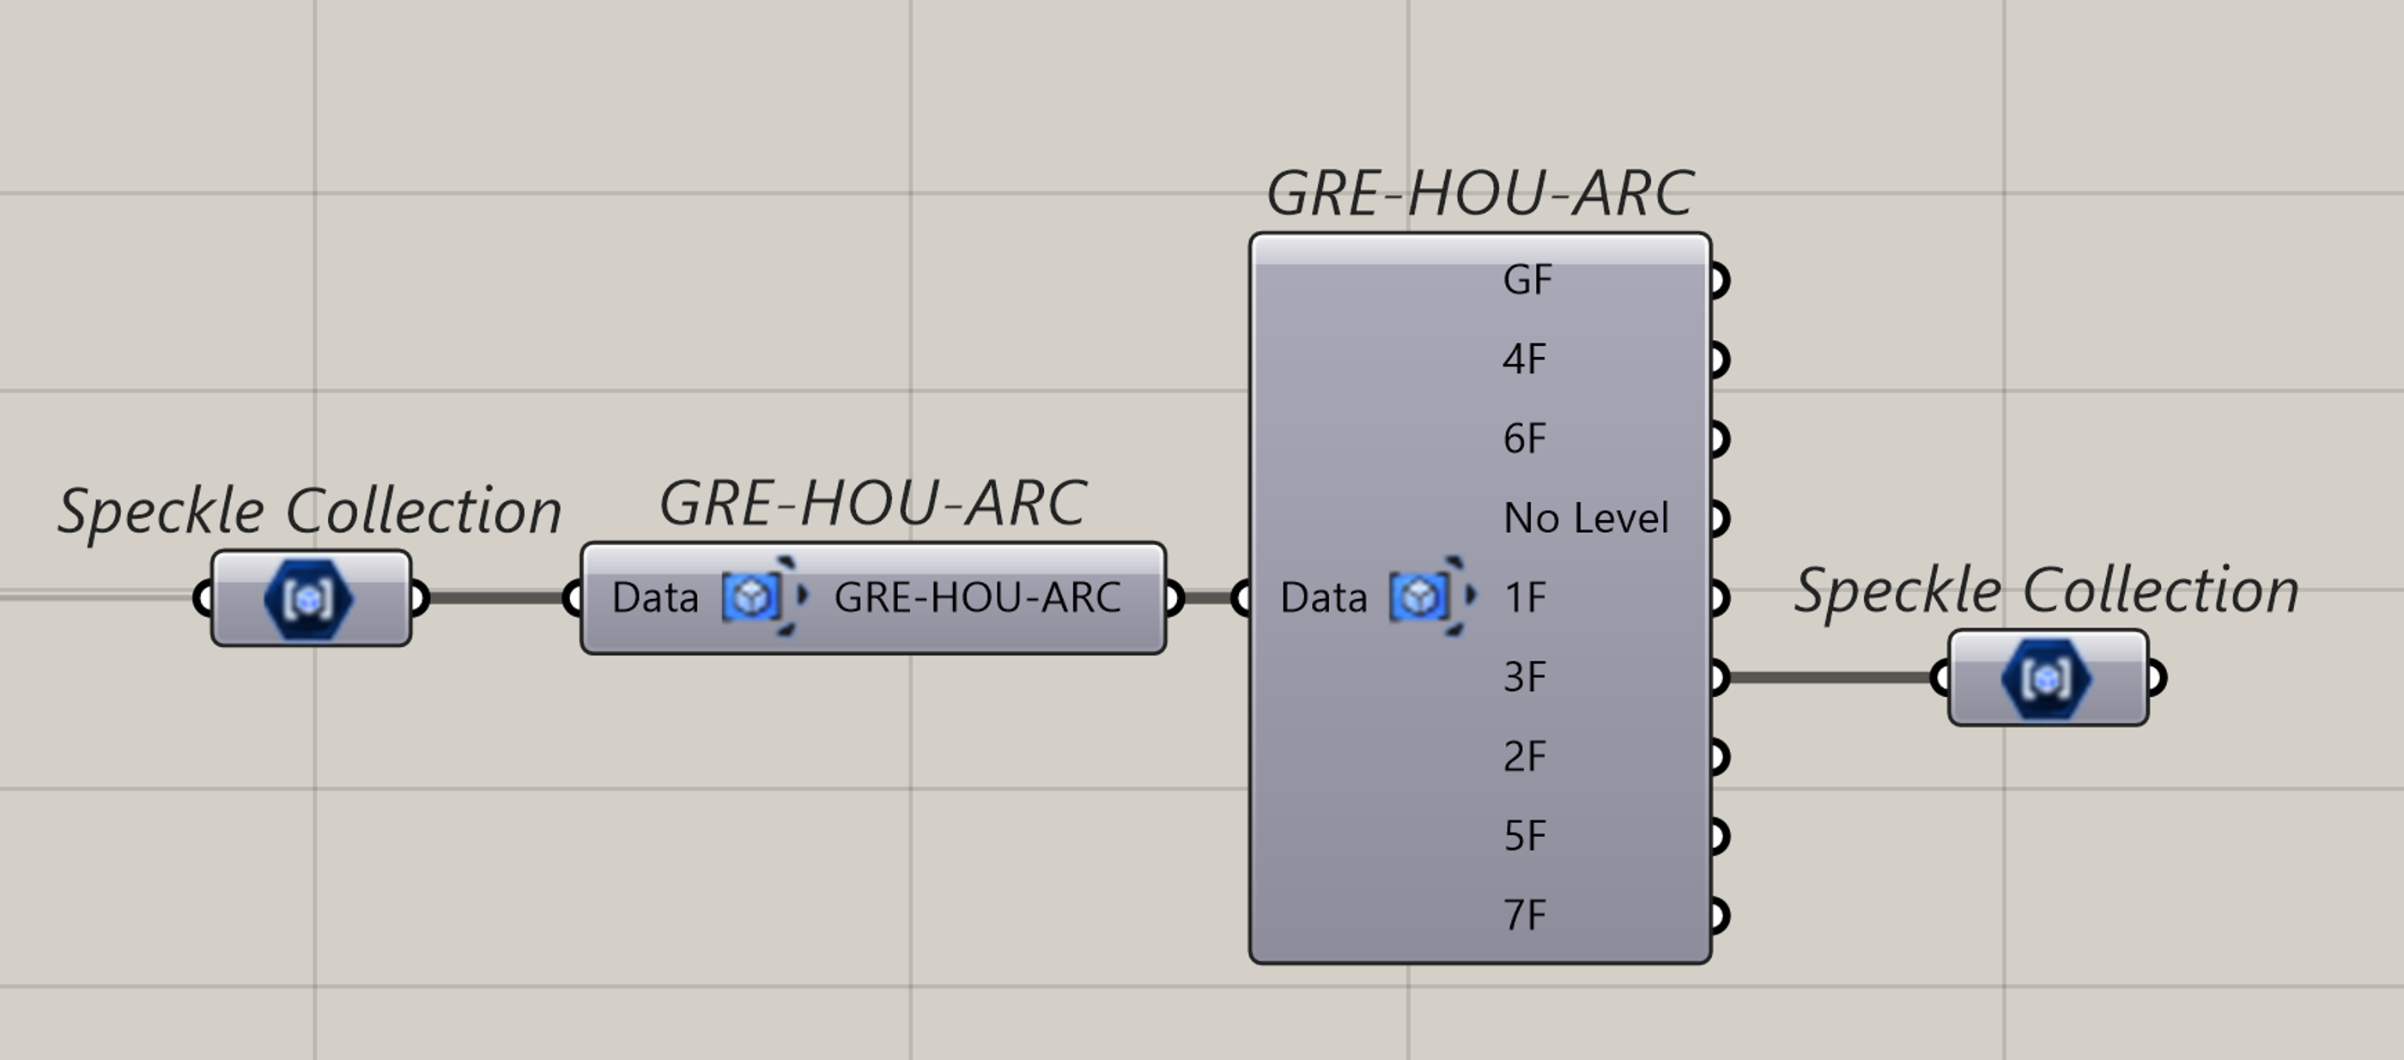
Task: Select the right Speckle Collection title text
Action: point(2047,591)
